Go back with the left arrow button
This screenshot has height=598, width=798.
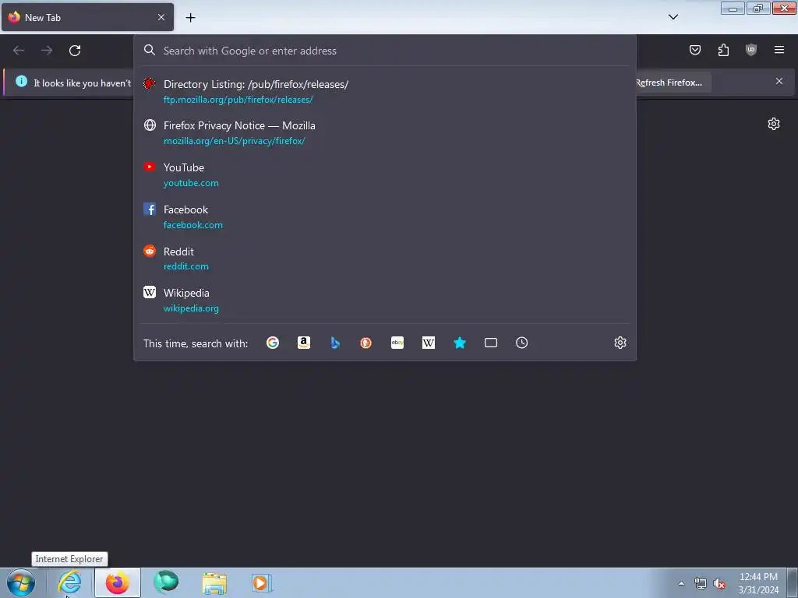(19, 51)
